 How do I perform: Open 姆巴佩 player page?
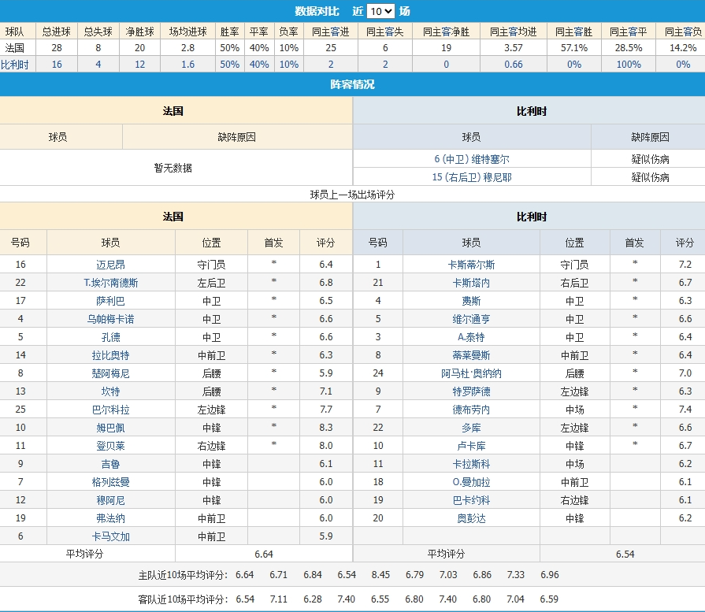[x=110, y=428]
